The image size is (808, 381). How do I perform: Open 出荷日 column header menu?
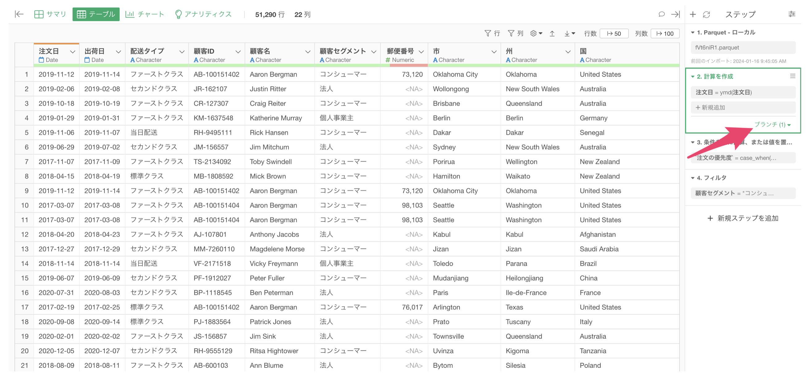point(118,52)
